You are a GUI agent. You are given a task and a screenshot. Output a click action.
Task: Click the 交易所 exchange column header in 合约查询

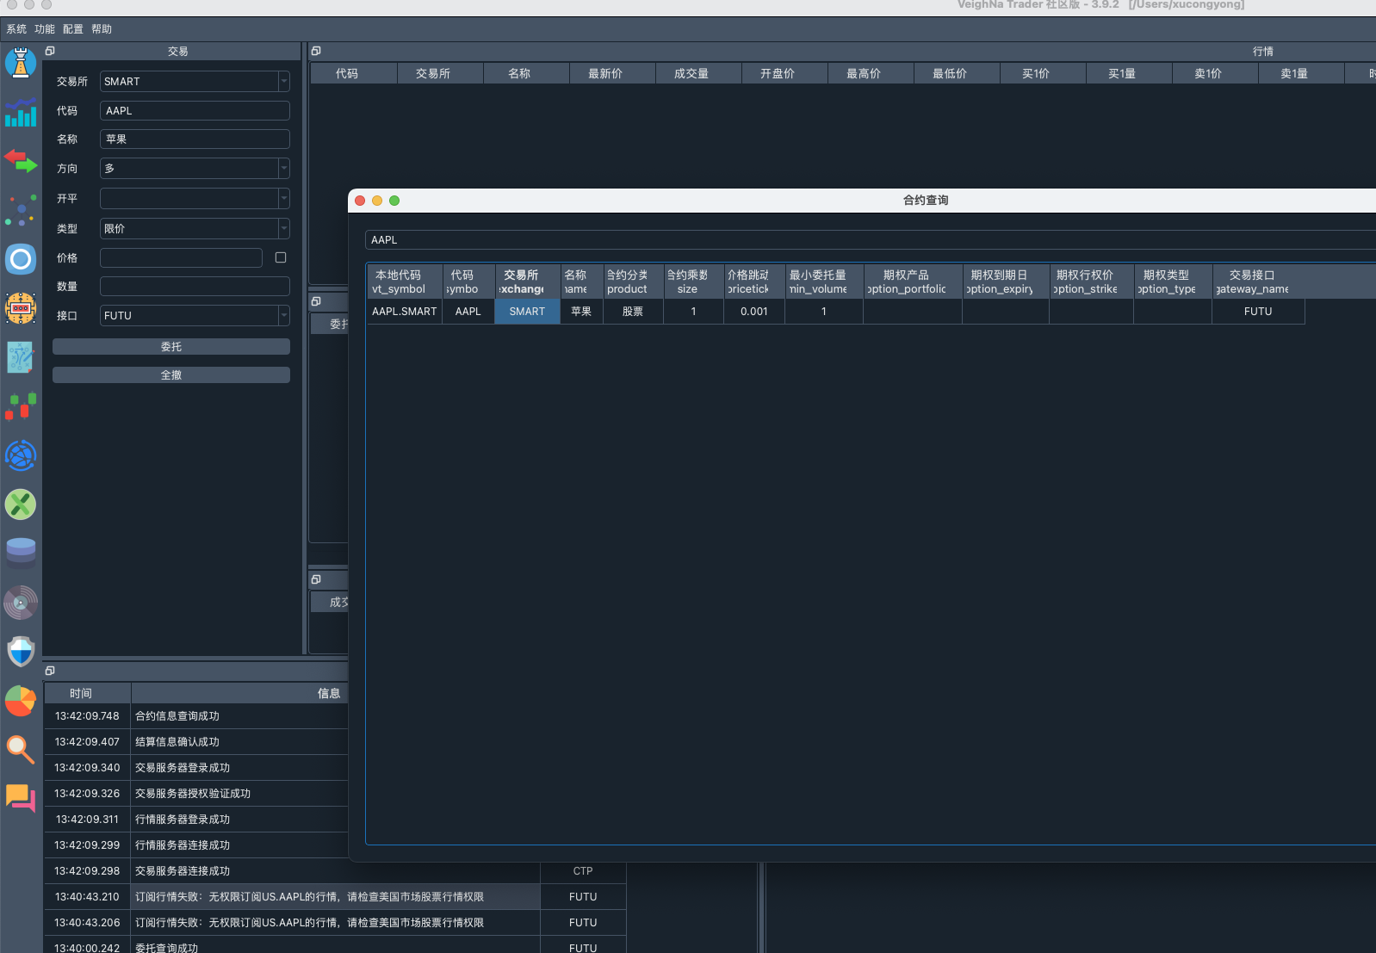(x=527, y=282)
